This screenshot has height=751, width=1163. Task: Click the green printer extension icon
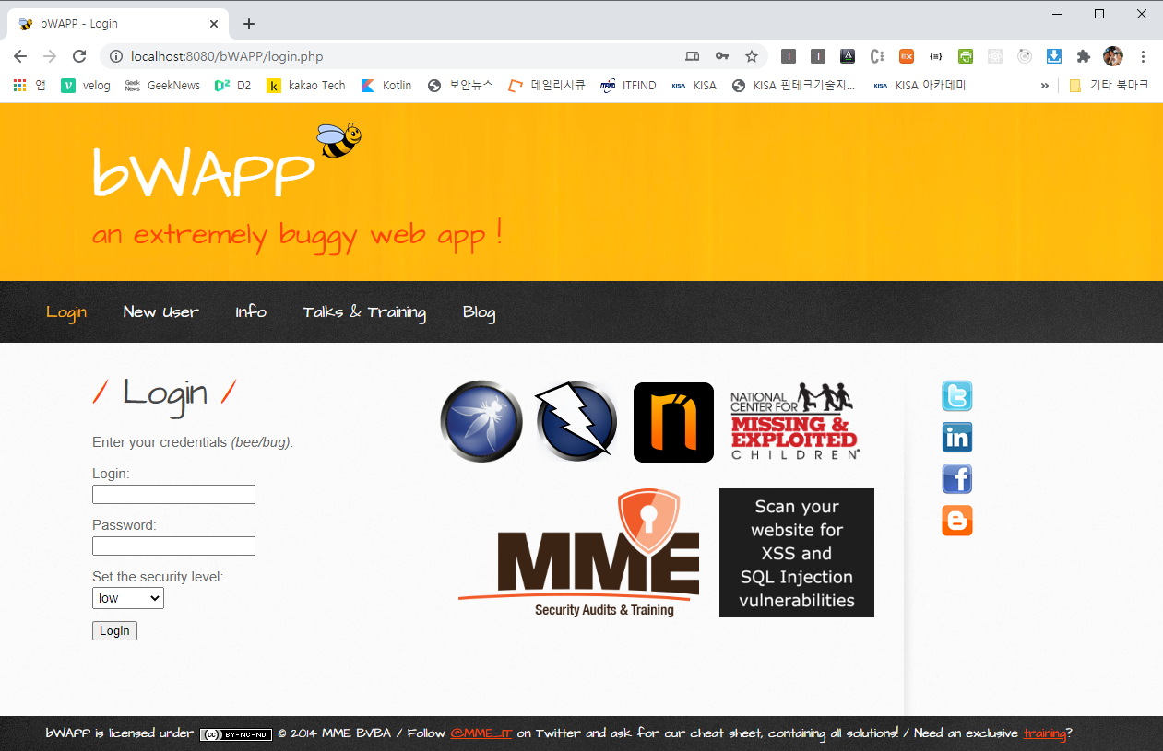coord(966,56)
